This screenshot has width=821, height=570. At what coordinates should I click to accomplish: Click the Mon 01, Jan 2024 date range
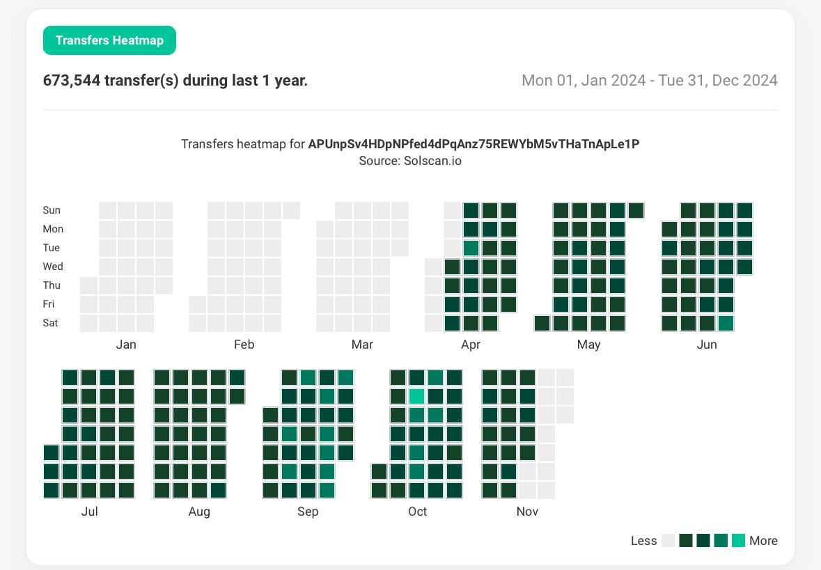649,80
